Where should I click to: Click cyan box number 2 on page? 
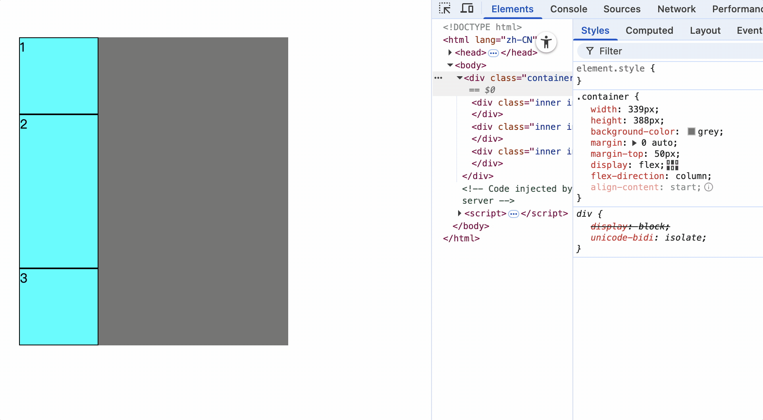point(59,191)
